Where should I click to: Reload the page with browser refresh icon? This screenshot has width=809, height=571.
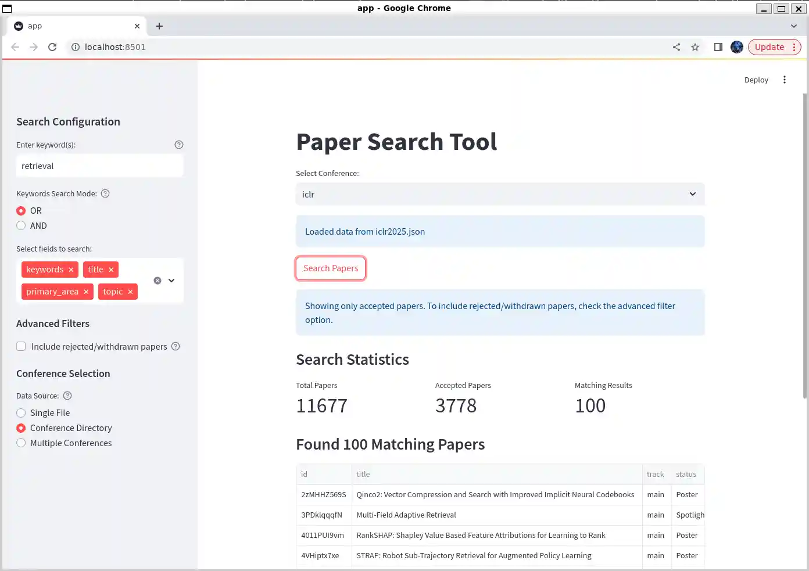click(52, 47)
